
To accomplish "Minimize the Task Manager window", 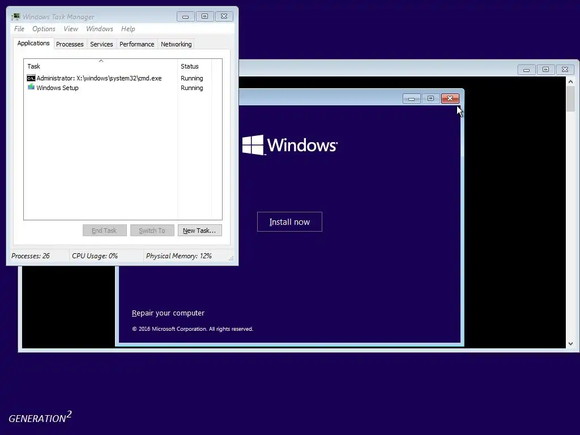I will click(x=186, y=16).
